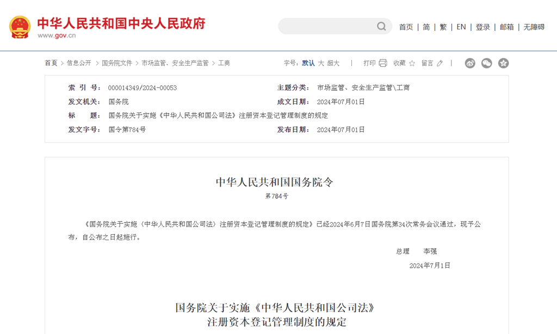Viewport: 557px width, 334px height.
Task: Click the pencil message icon
Action: (x=440, y=63)
